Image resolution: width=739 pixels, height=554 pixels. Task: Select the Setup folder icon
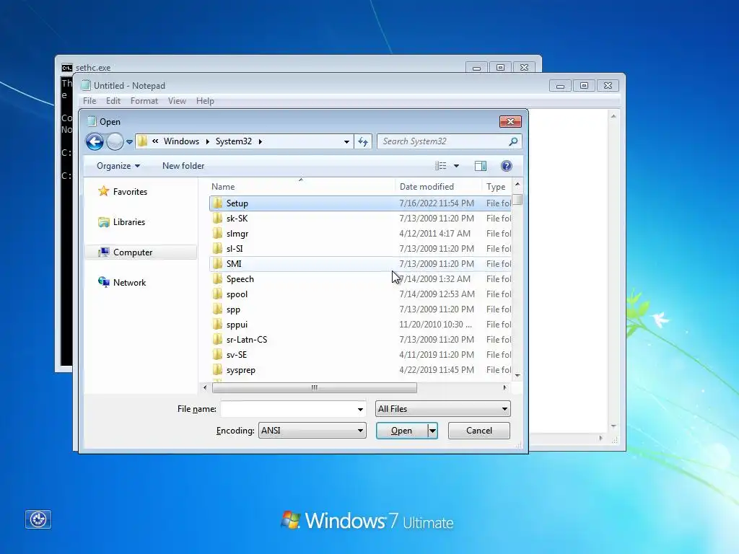(217, 203)
